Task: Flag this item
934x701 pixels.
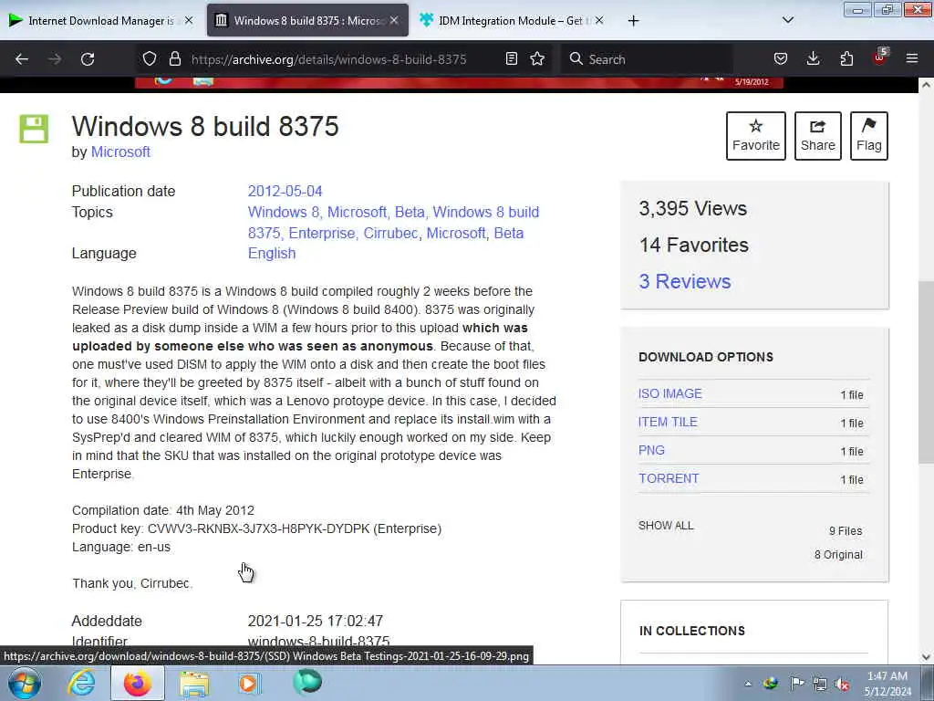Action: 869,136
